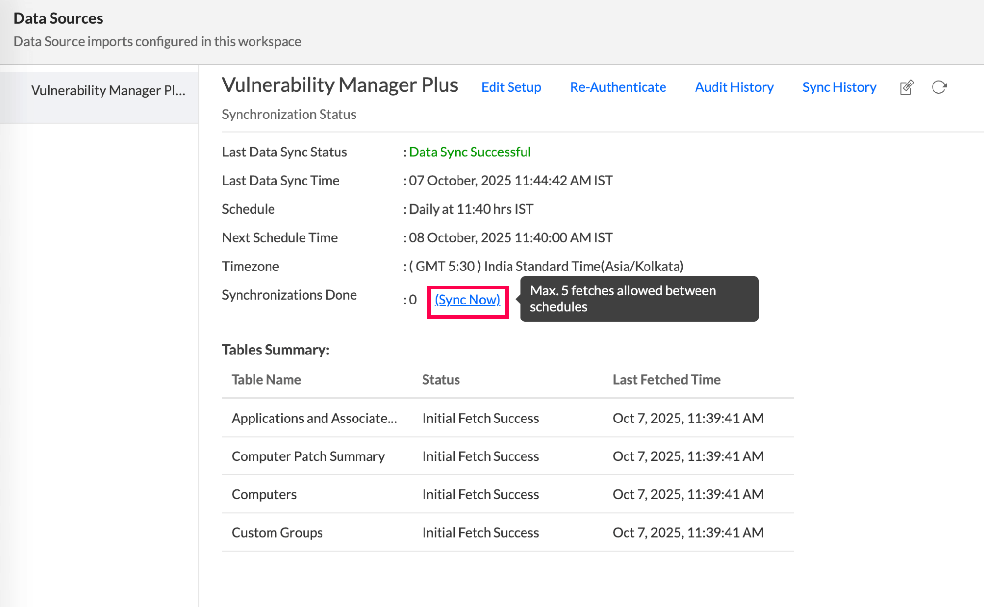Click Custom Groups Initial Fetch Success status
Screen dimensions: 984x607
pyautogui.click(x=480, y=533)
